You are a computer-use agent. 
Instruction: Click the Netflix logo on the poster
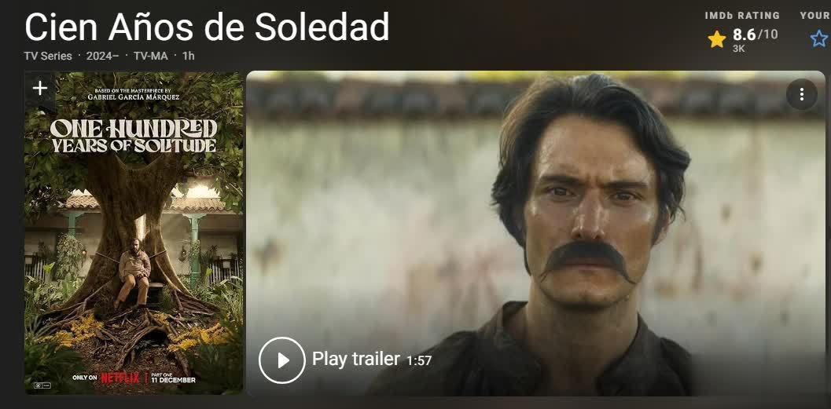tap(120, 378)
